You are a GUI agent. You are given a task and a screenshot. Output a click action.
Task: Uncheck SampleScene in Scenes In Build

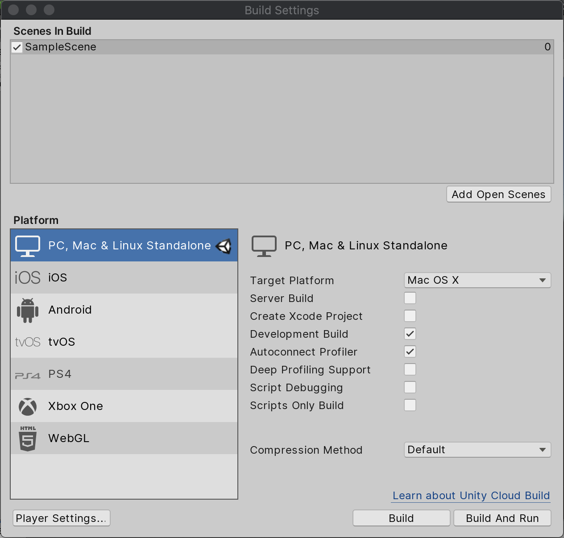pos(17,47)
